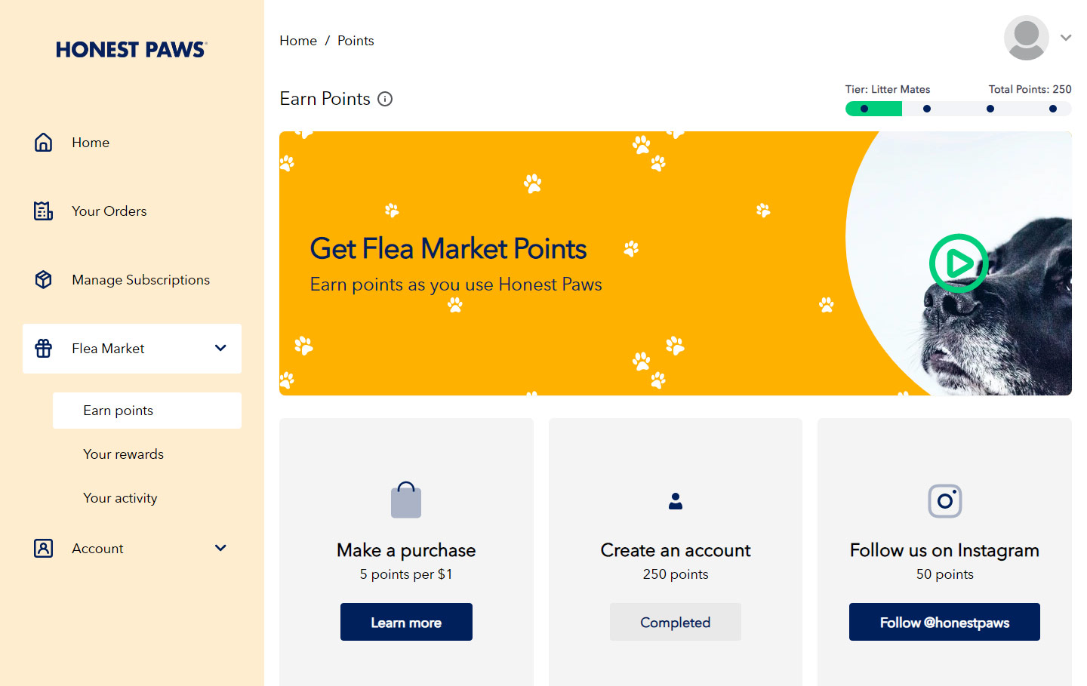Collapse the Flea Market submenu chevron

[220, 348]
